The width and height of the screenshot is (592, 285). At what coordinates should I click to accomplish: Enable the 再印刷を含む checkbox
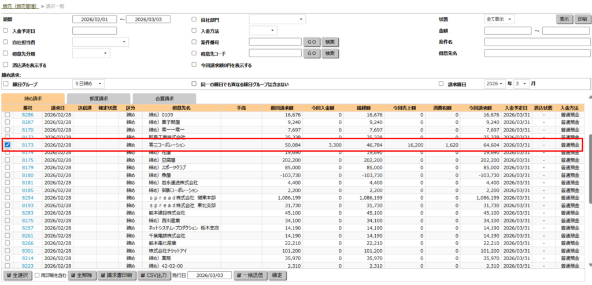38,276
